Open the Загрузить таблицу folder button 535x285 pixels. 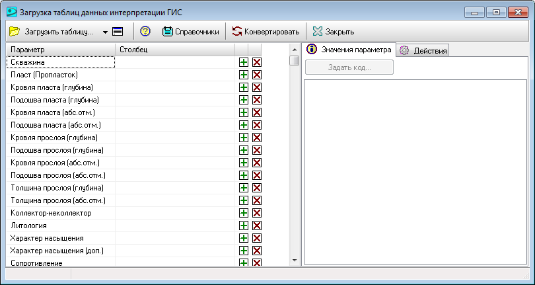[x=51, y=32]
